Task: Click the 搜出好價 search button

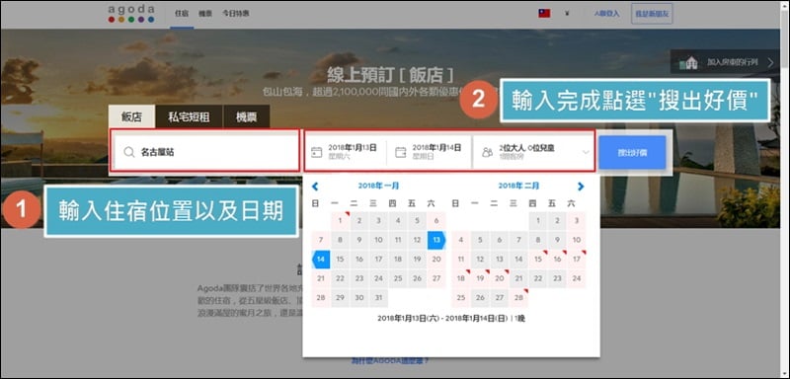Action: coord(632,152)
